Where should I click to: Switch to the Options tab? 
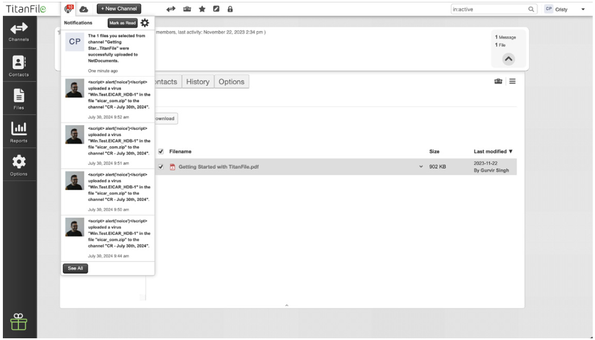tap(232, 82)
